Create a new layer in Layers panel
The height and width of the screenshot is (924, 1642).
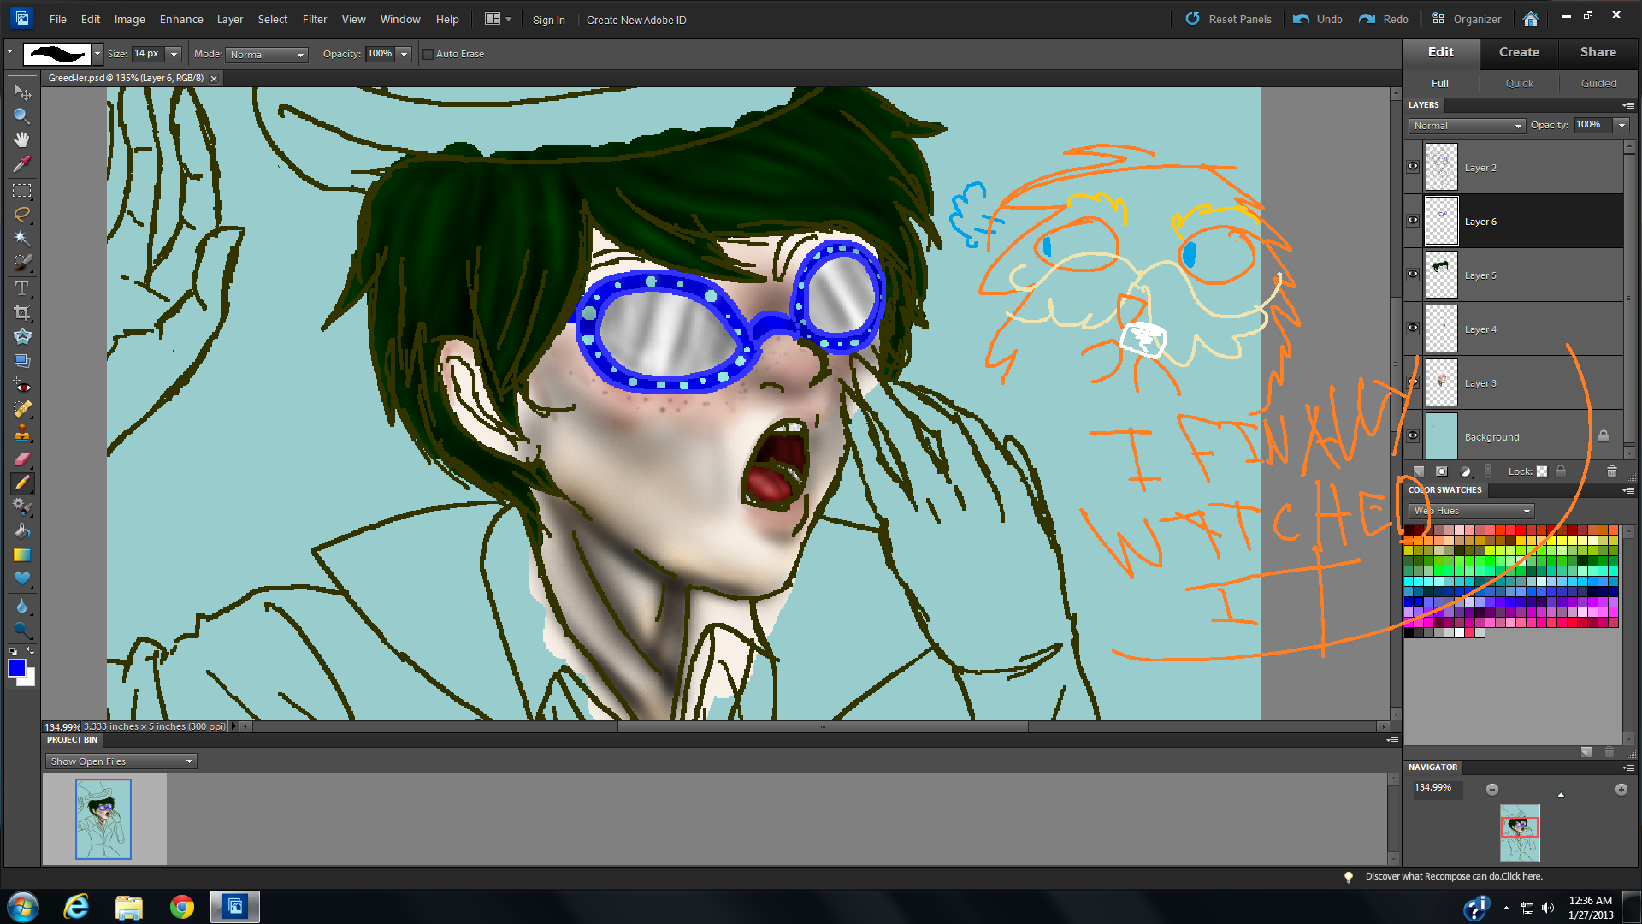(x=1419, y=471)
